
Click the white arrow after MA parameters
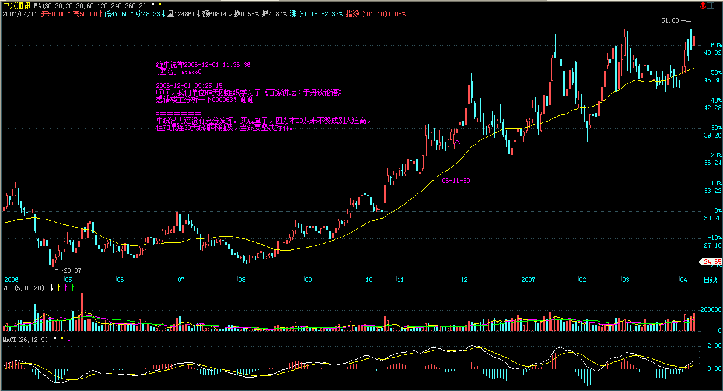coord(153,6)
